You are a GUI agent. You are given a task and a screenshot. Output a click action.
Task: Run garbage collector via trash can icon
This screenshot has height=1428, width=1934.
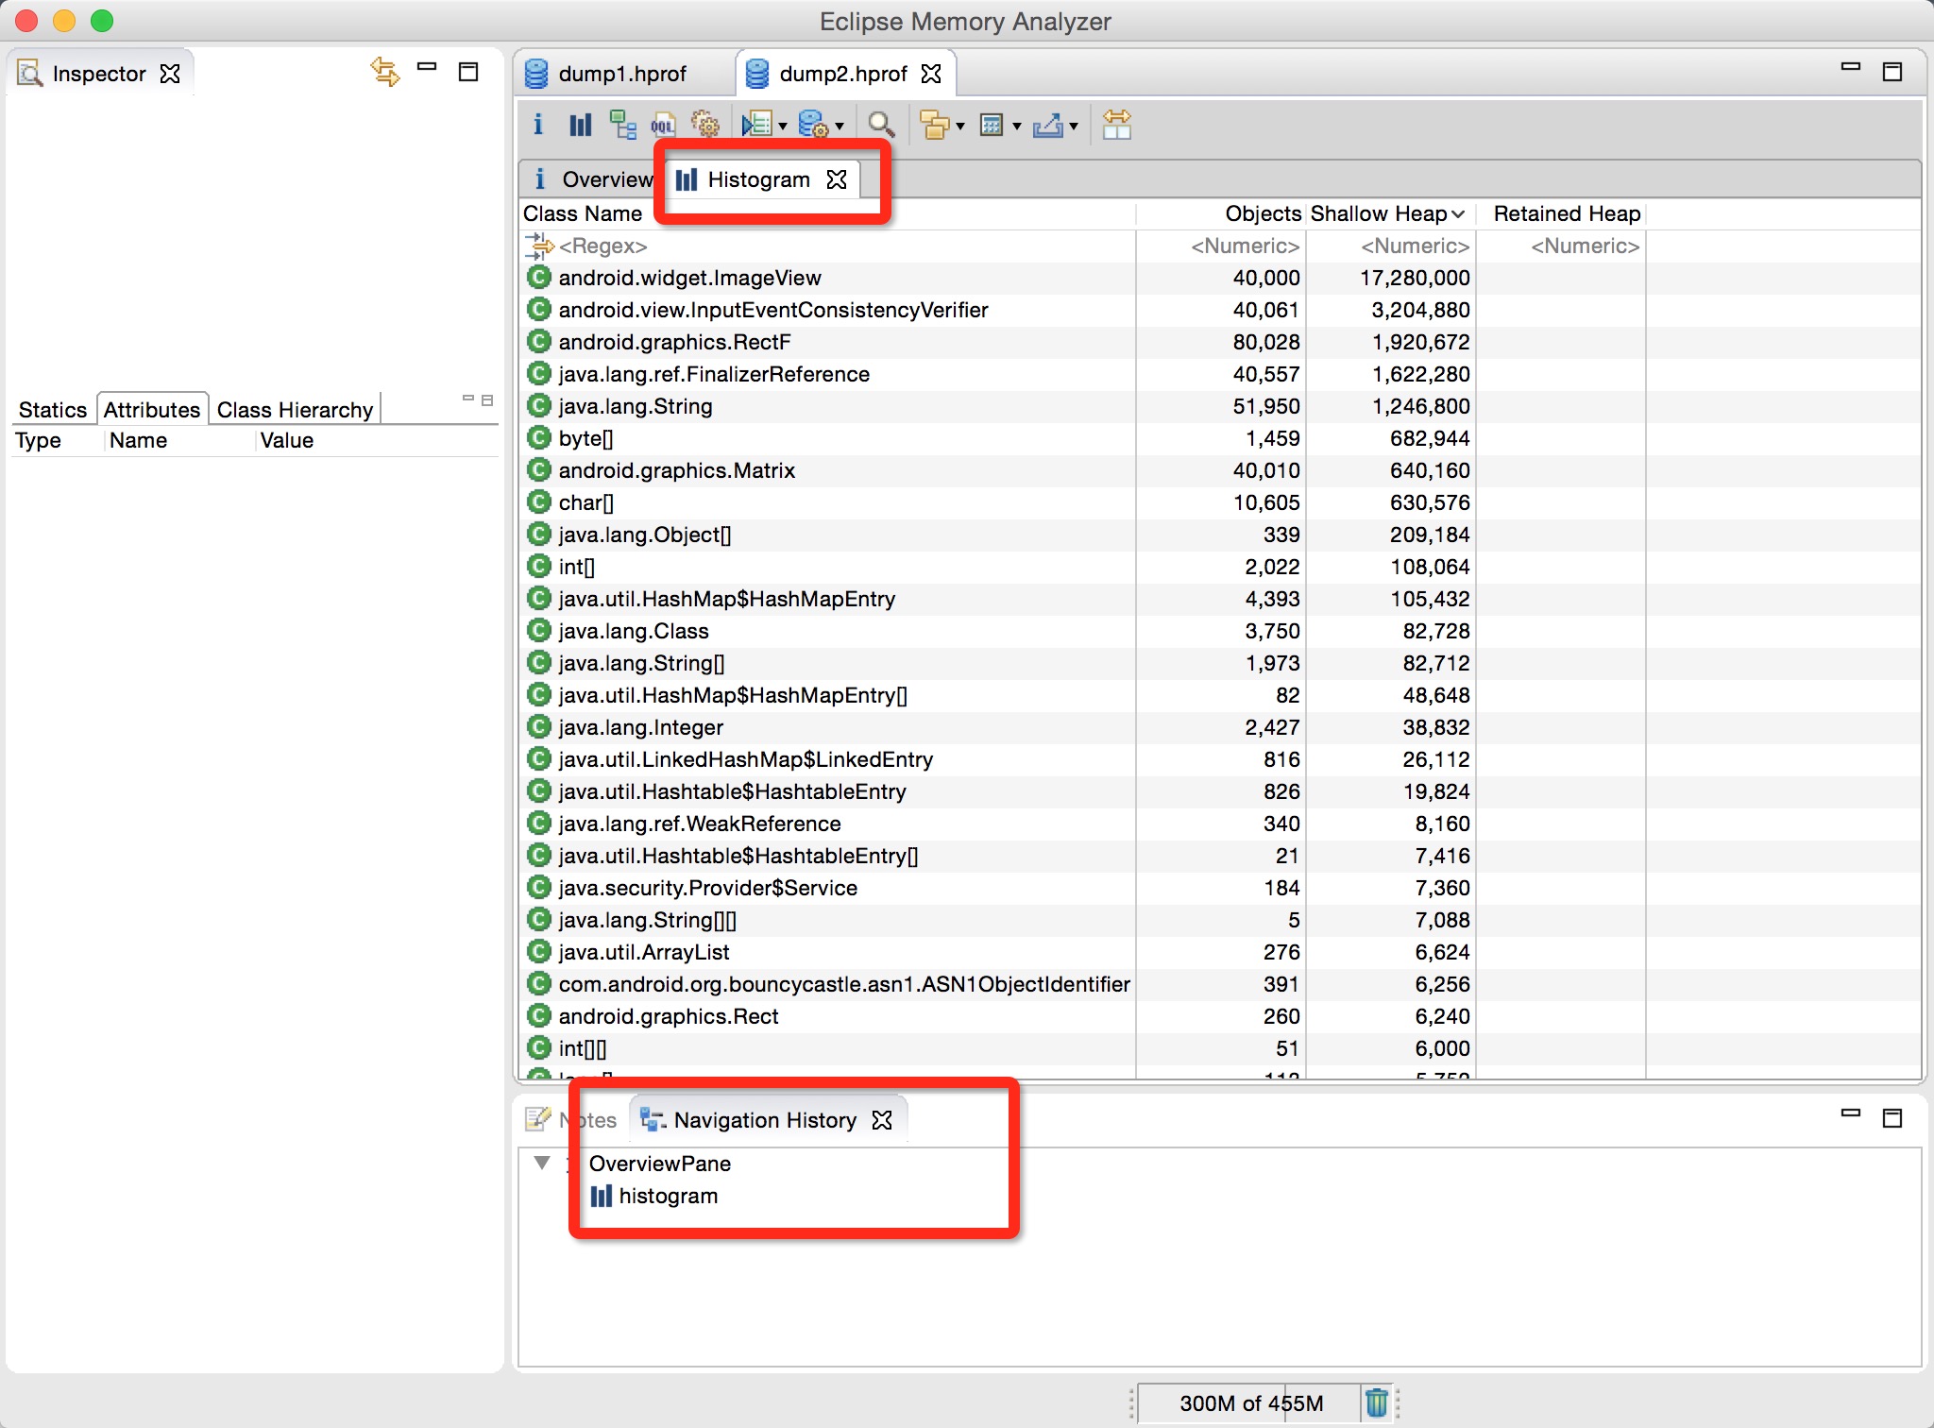pyautogui.click(x=1377, y=1402)
